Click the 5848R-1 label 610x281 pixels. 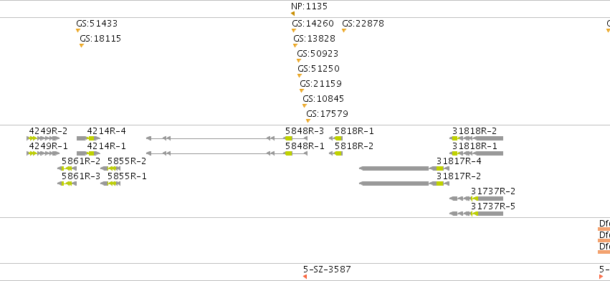(305, 146)
